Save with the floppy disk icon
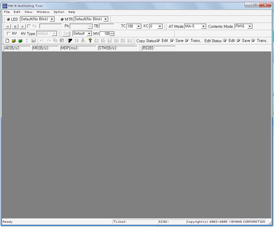This screenshot has height=227, width=274. tap(34, 41)
